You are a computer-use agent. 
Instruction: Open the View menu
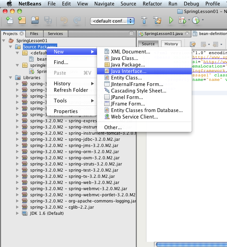(83, 3)
